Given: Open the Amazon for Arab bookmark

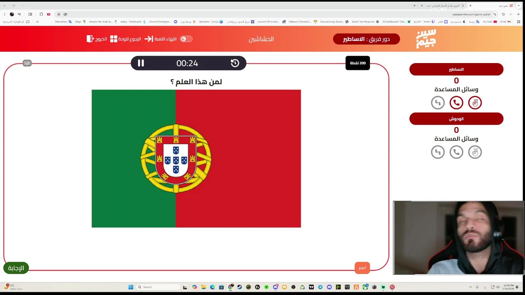Looking at the screenshot, I should click(103, 21).
